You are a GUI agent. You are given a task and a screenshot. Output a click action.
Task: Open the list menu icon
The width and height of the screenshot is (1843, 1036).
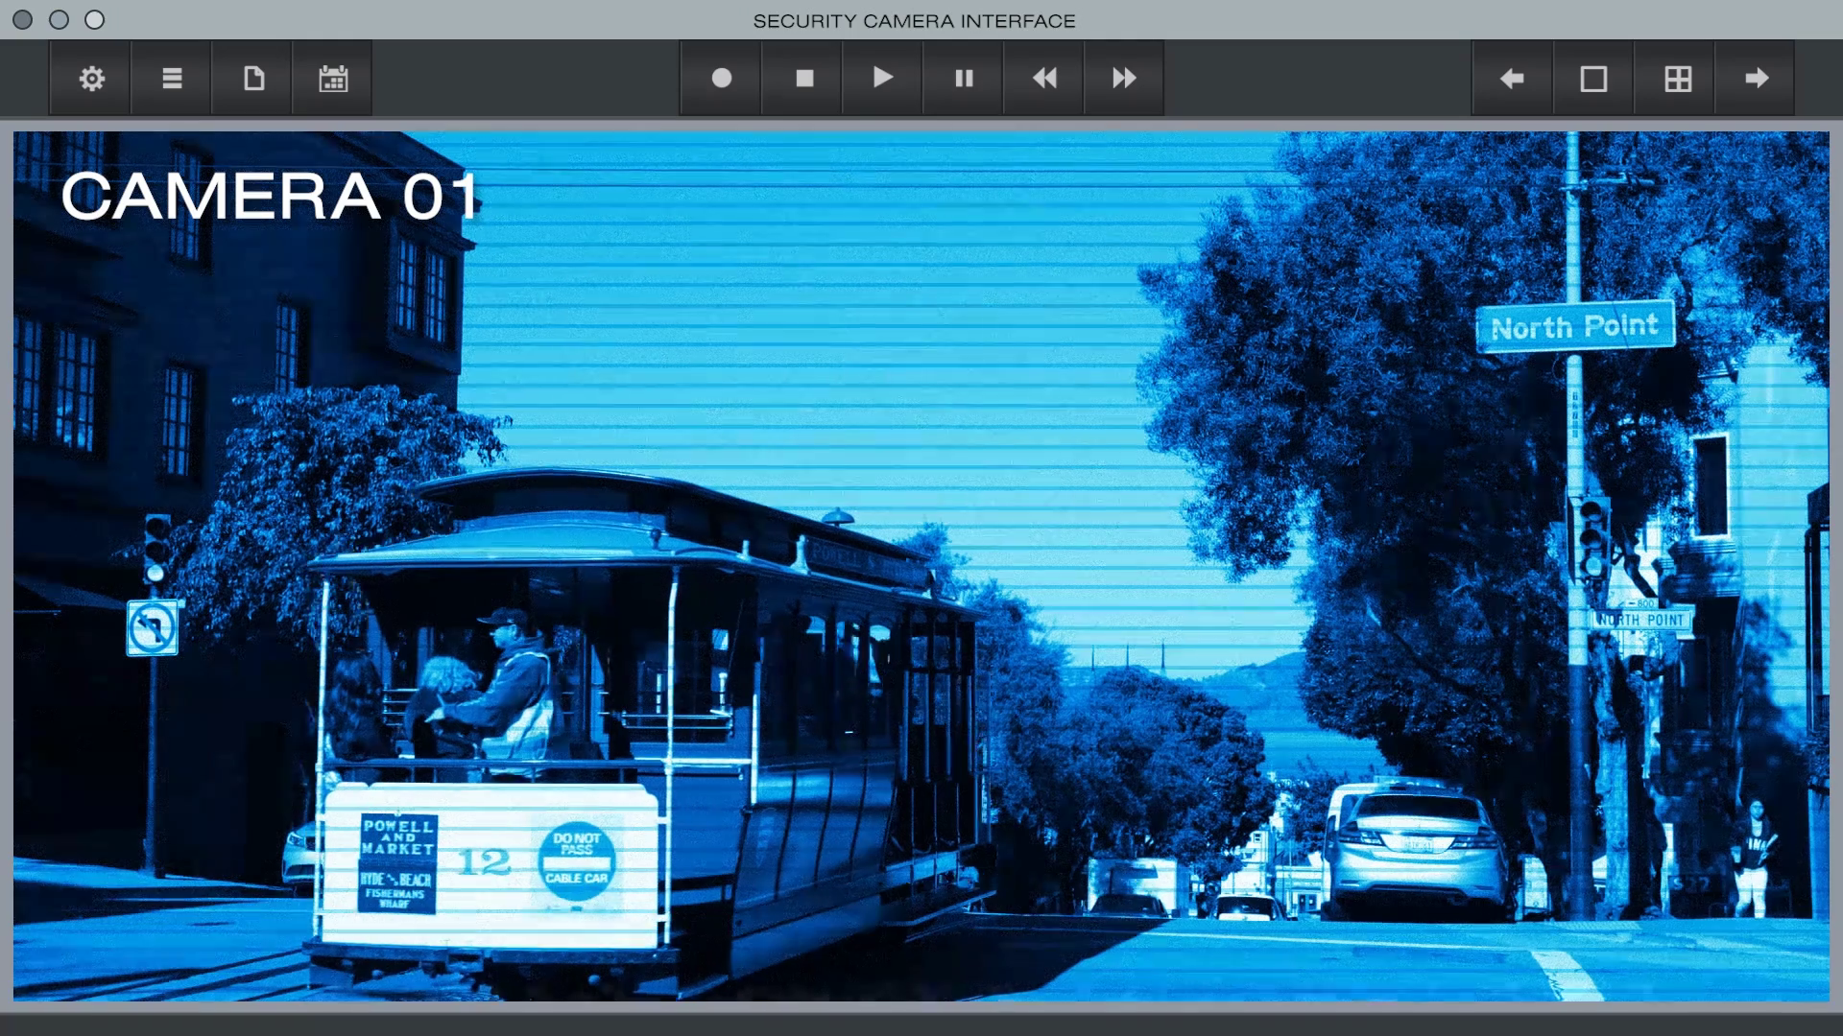click(172, 79)
